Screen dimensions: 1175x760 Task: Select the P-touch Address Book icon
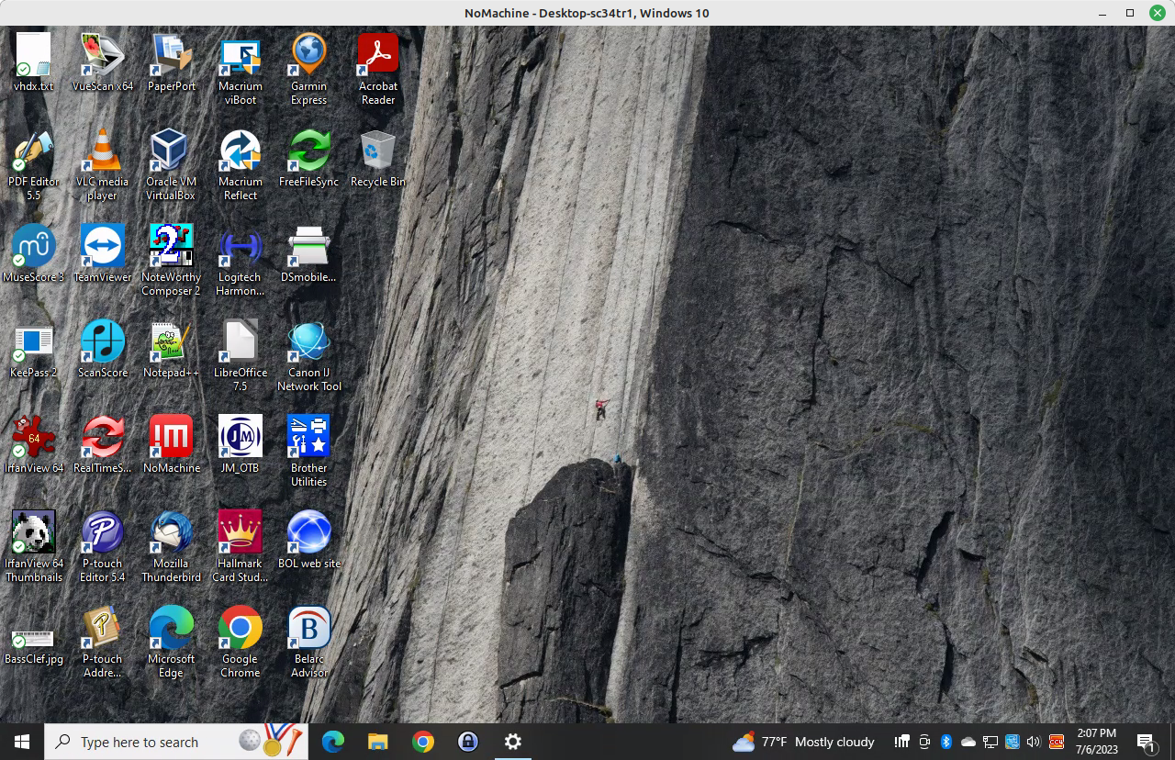103,643
